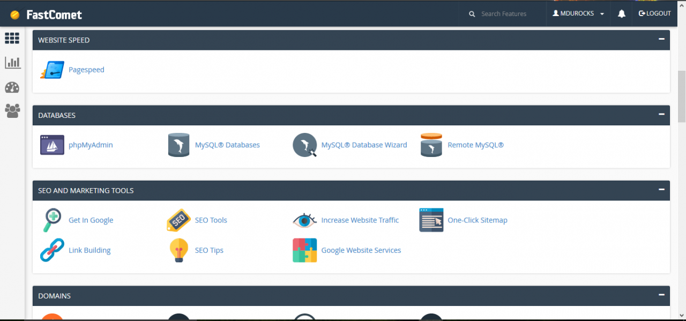Collapse the Domains section

[661, 295]
